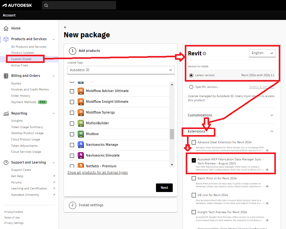286x229 pixels.
Task: Click inside the top search field
Action: (x=79, y=5)
